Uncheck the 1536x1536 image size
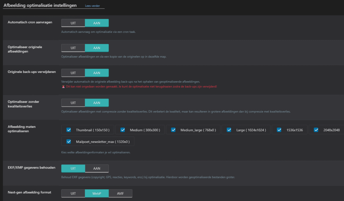The image size is (344, 201). click(279, 130)
